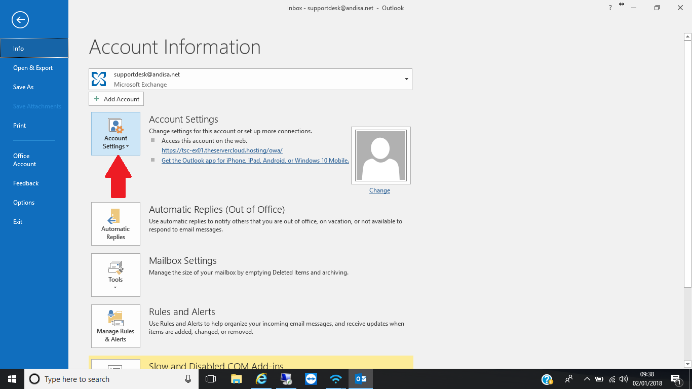The height and width of the screenshot is (389, 692).
Task: Open the blue Wi-Fi app taskbar icon
Action: click(x=335, y=379)
